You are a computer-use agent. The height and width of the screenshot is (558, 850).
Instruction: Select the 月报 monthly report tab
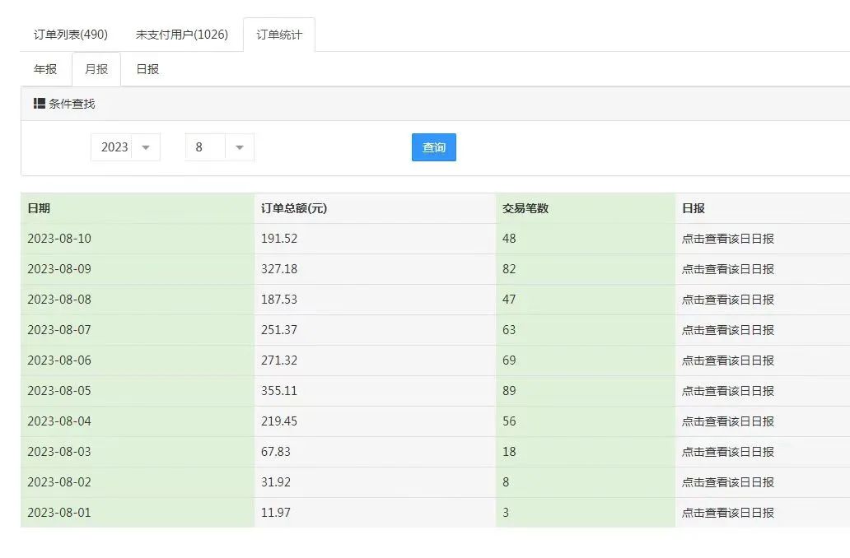96,69
